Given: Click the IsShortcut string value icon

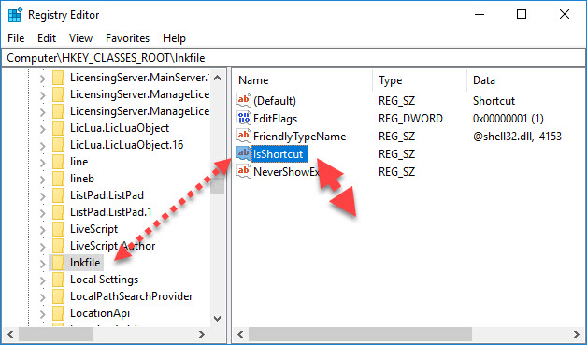Looking at the screenshot, I should (243, 153).
